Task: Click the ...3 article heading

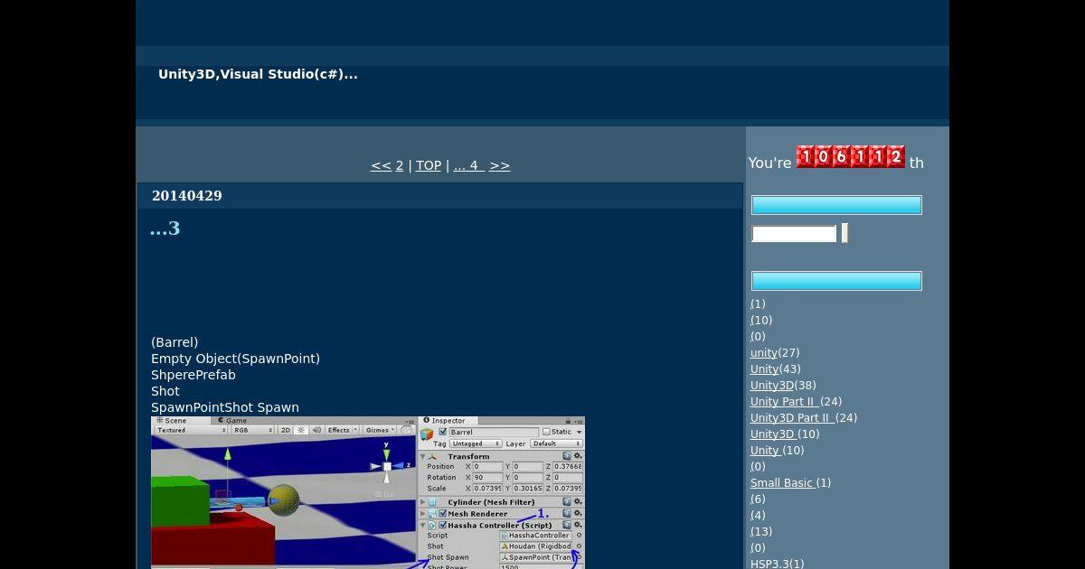Action: (x=165, y=229)
